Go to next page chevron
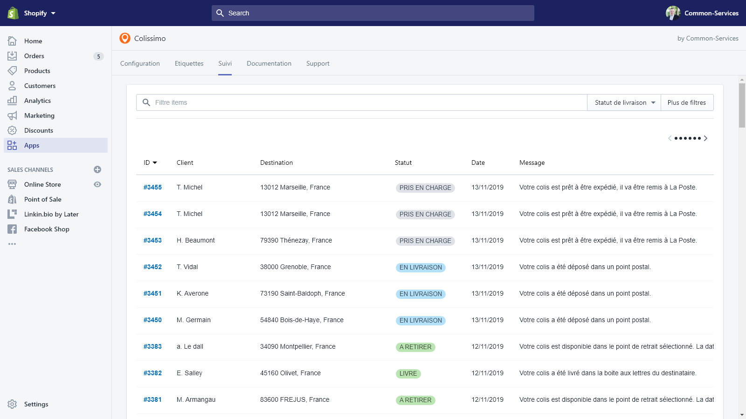 (x=705, y=138)
